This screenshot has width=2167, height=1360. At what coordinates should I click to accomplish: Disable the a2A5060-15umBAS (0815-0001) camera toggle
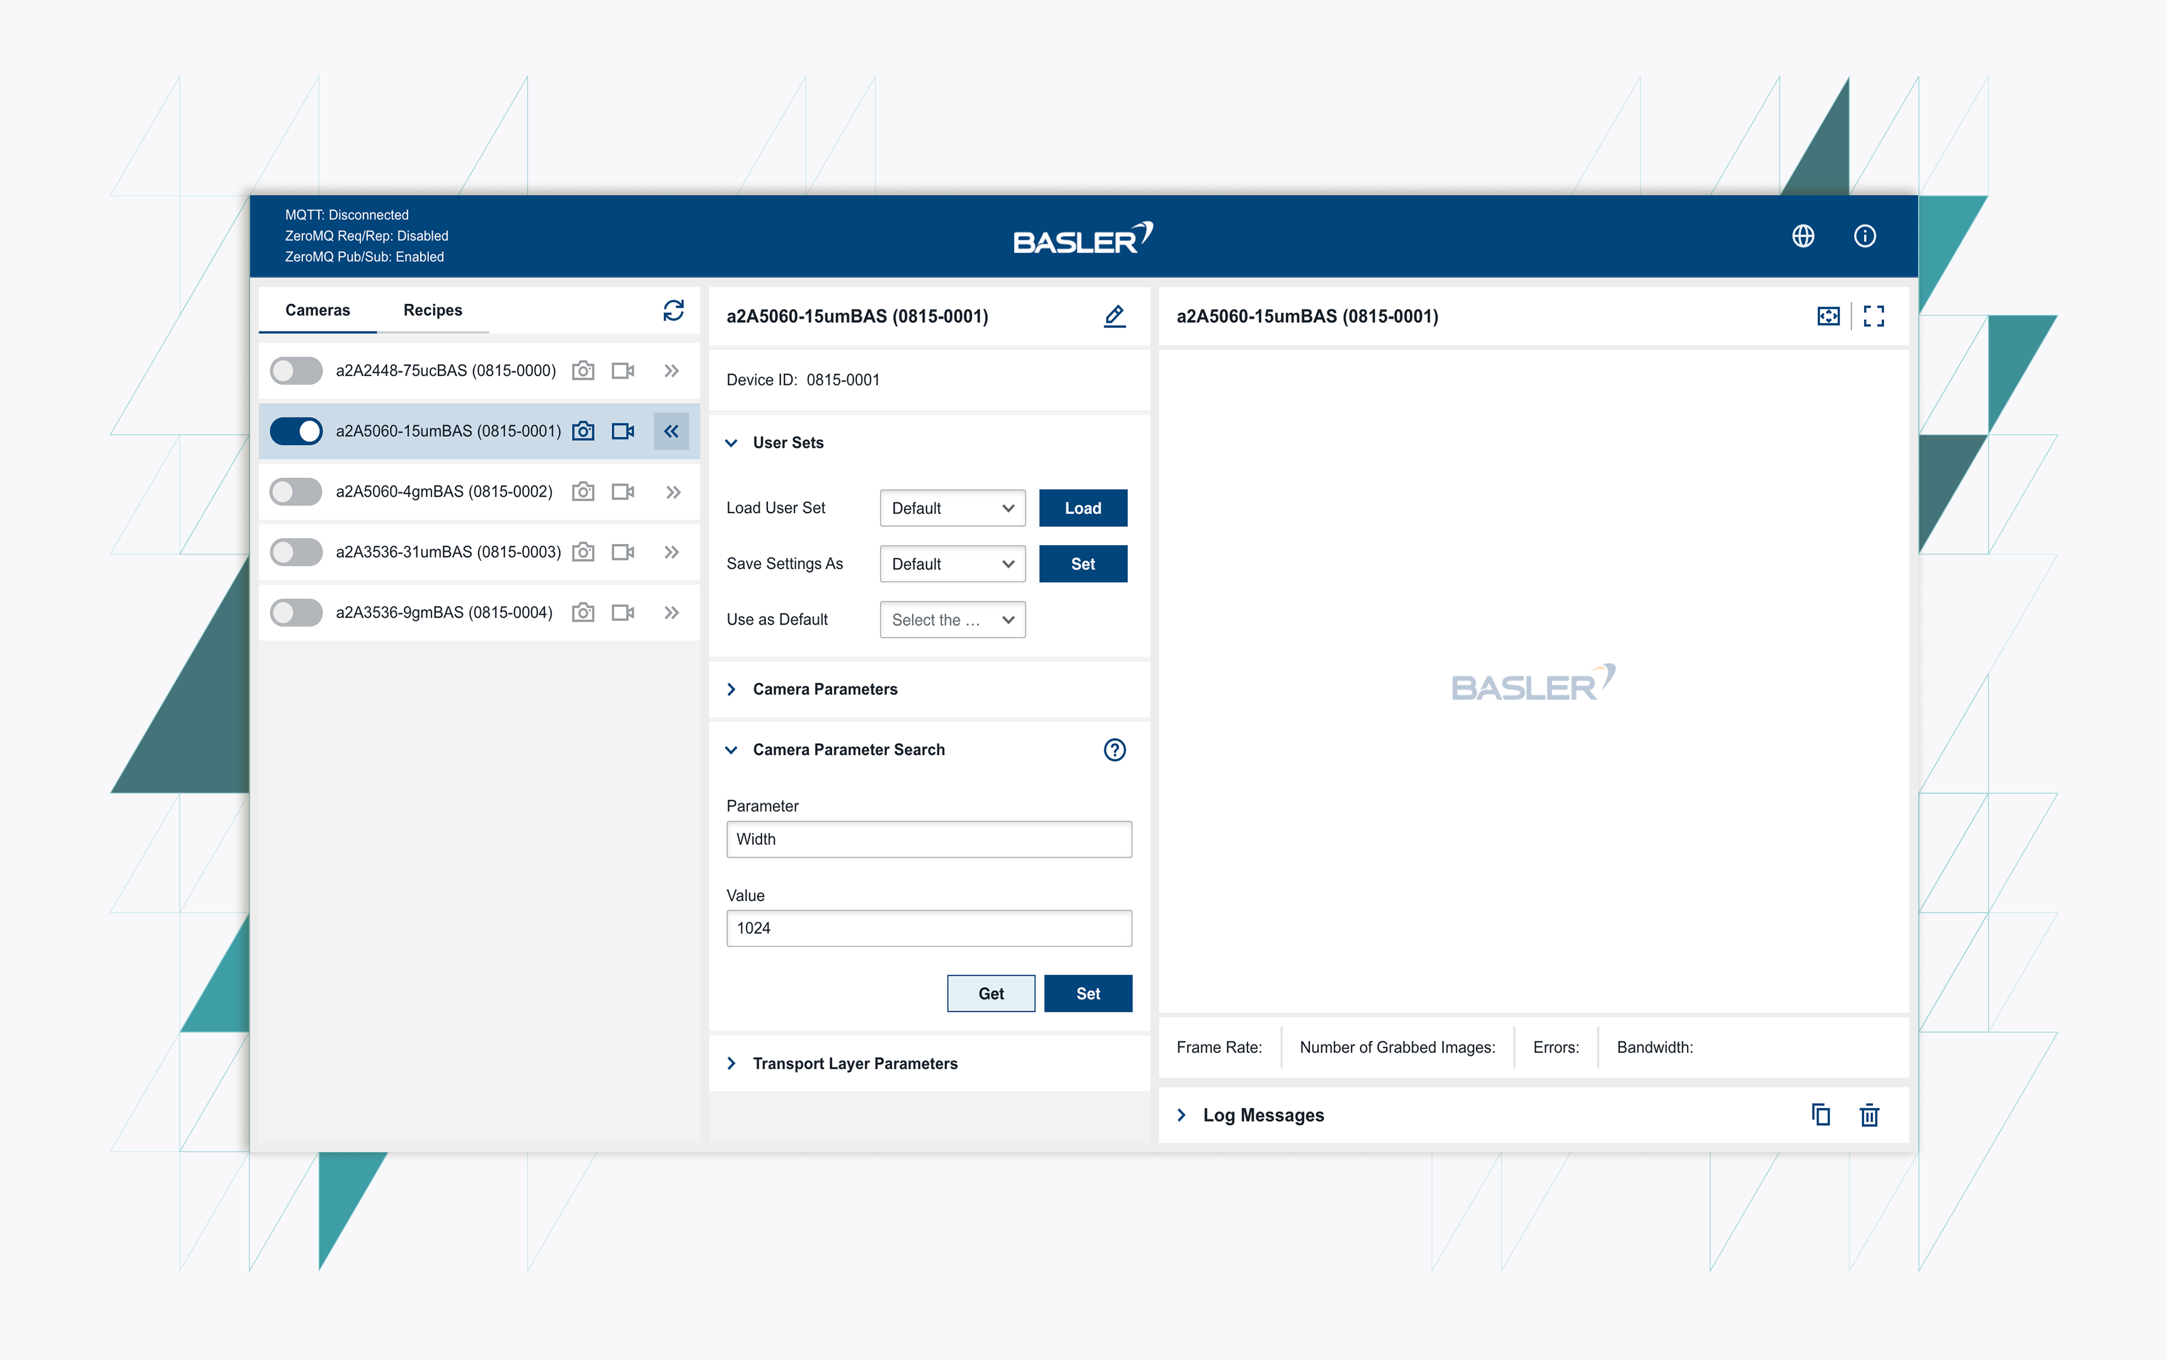point(296,431)
